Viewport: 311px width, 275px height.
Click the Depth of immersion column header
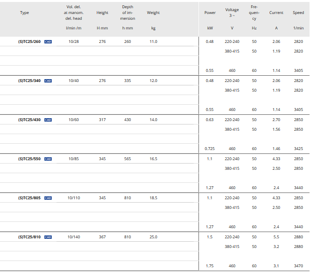(x=127, y=13)
